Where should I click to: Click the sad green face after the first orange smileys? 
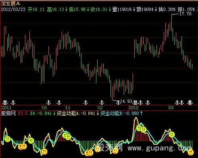click(x=31, y=141)
